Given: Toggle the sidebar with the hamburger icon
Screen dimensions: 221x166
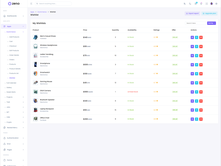Looking at the screenshot, I should point(31,4).
